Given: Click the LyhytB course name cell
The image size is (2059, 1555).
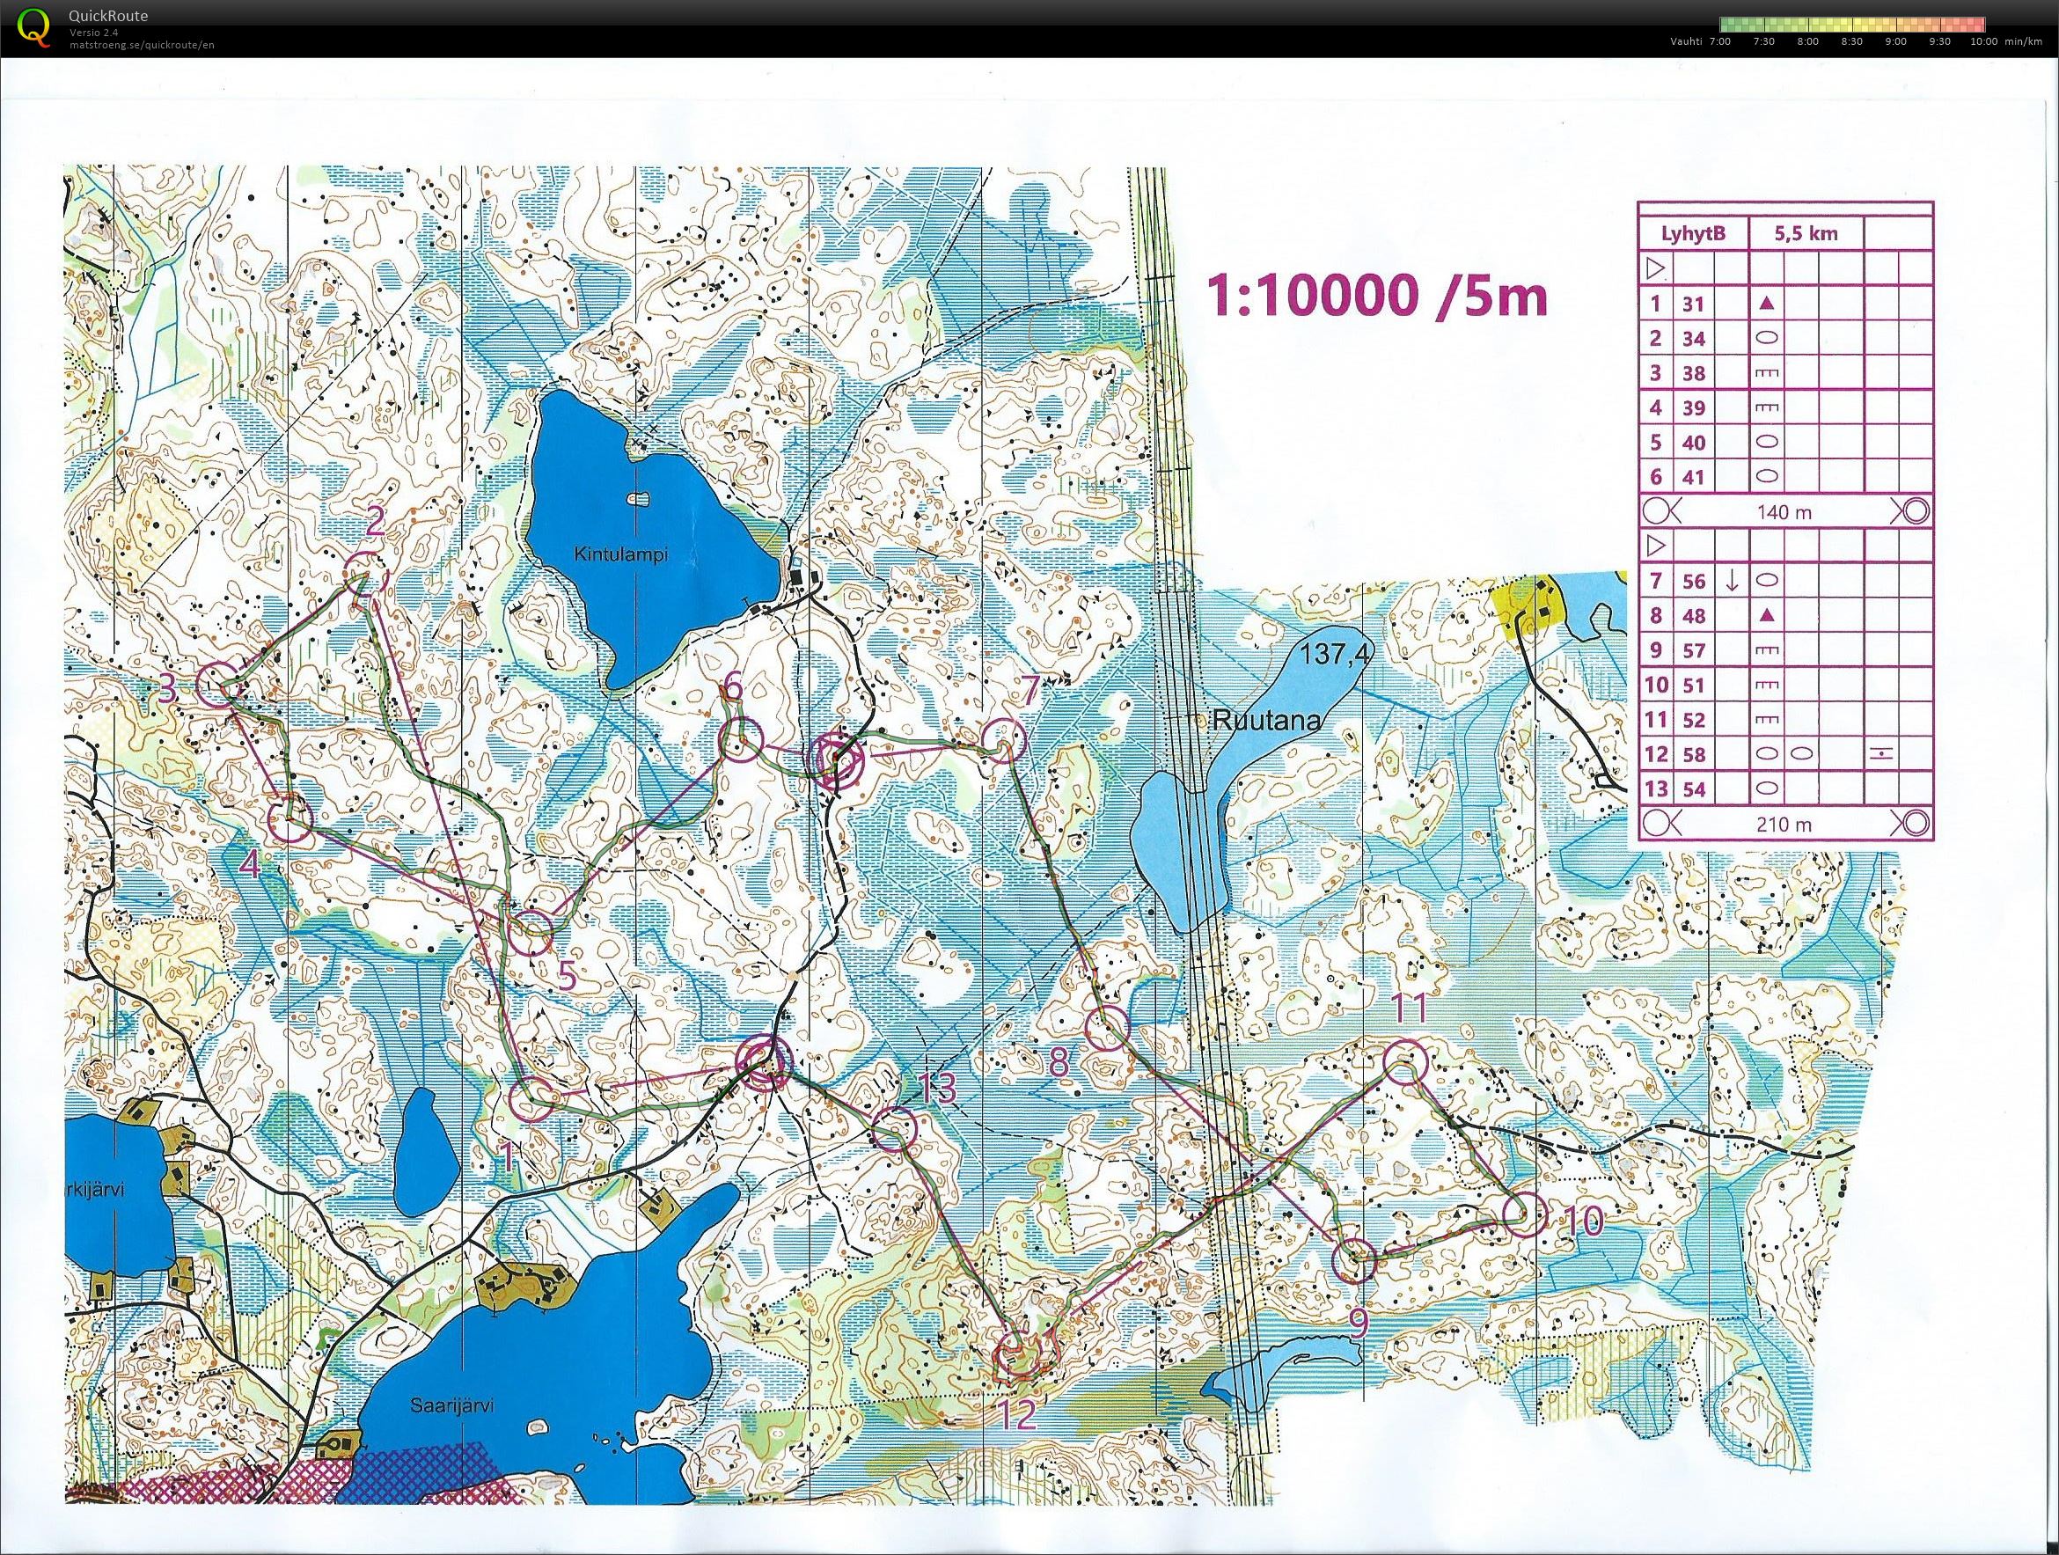Looking at the screenshot, I should coord(1693,233).
